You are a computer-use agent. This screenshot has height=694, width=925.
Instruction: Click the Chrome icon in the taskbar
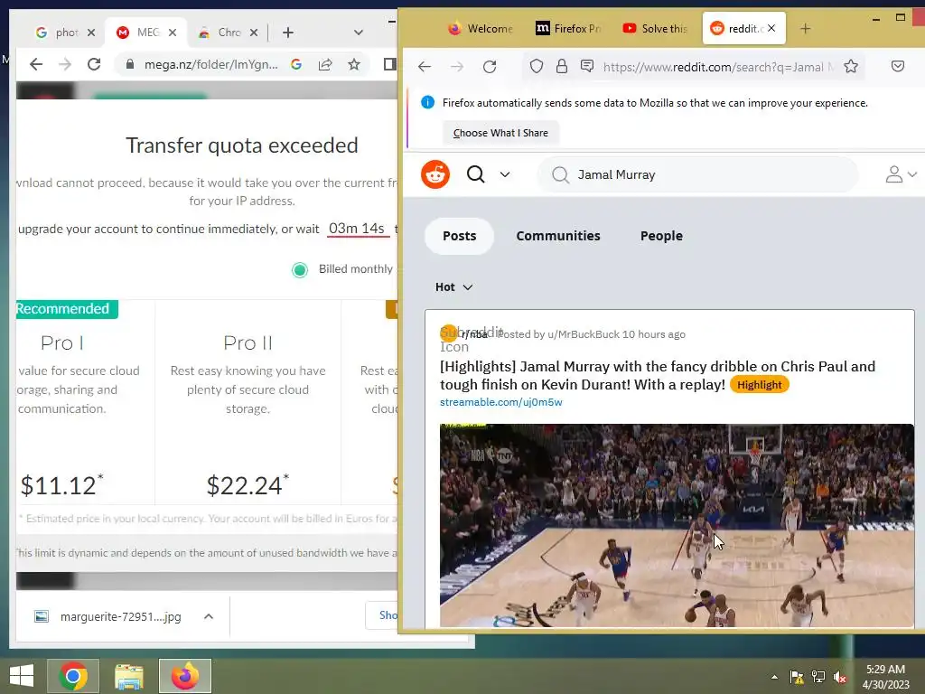pos(73,676)
